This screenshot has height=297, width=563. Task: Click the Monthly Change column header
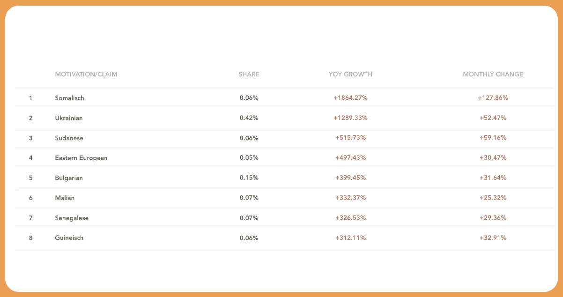[493, 74]
